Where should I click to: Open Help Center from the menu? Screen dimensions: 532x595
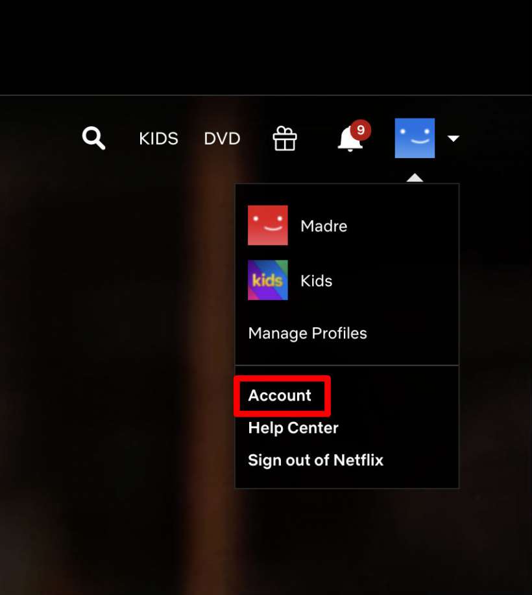(x=293, y=428)
